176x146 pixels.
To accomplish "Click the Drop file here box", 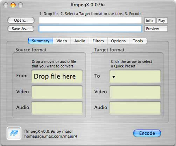I will coord(57,76).
